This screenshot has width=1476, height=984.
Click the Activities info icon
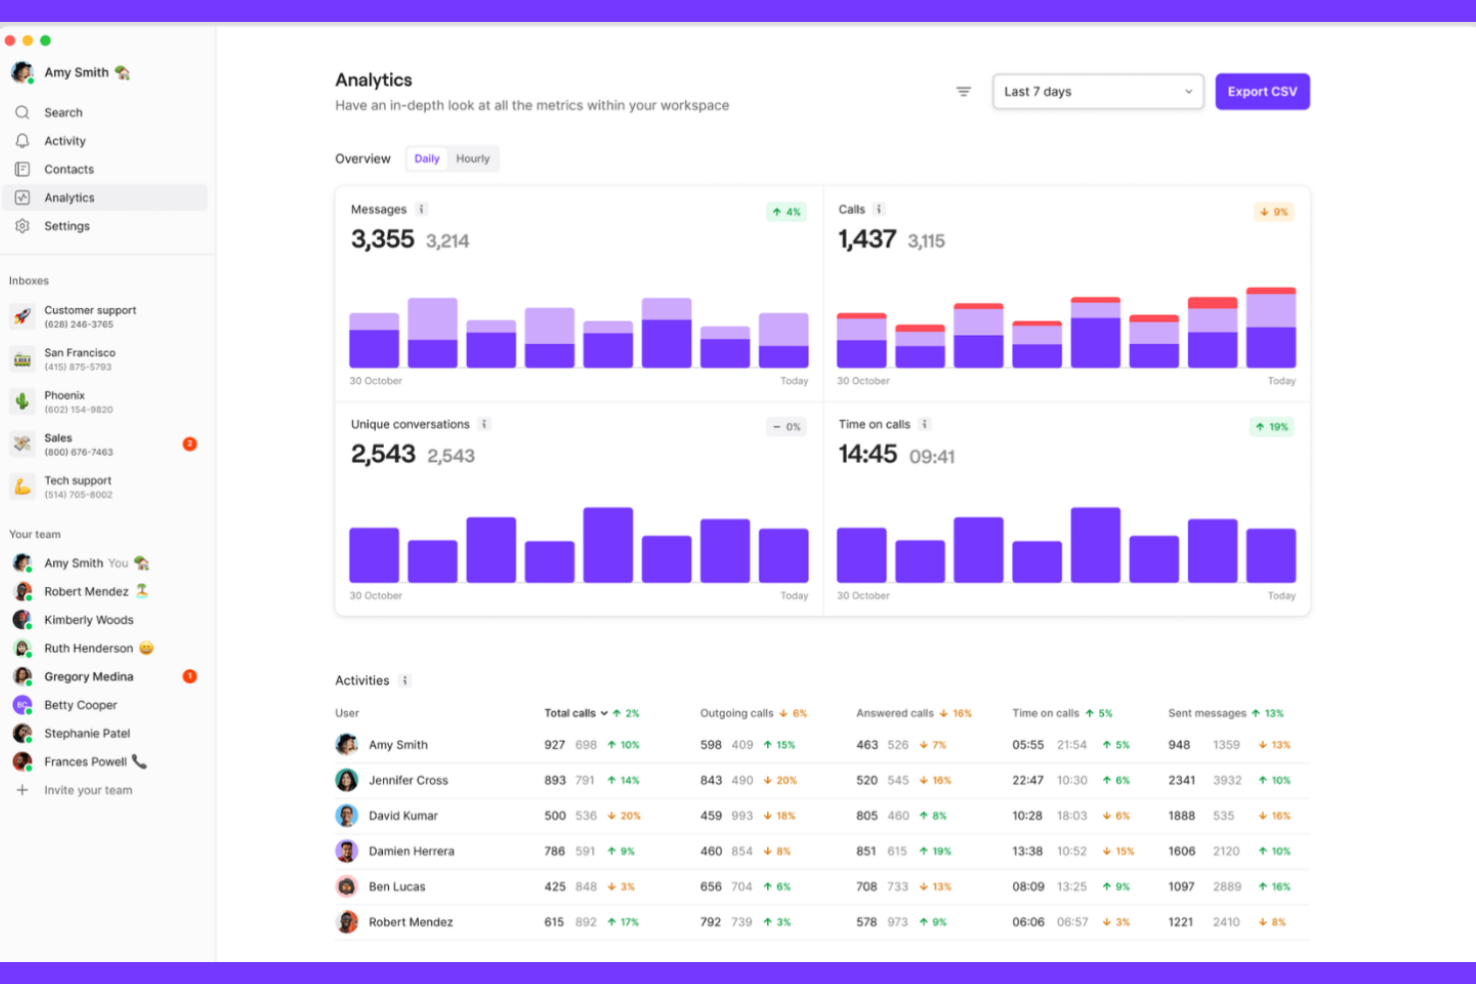[405, 680]
